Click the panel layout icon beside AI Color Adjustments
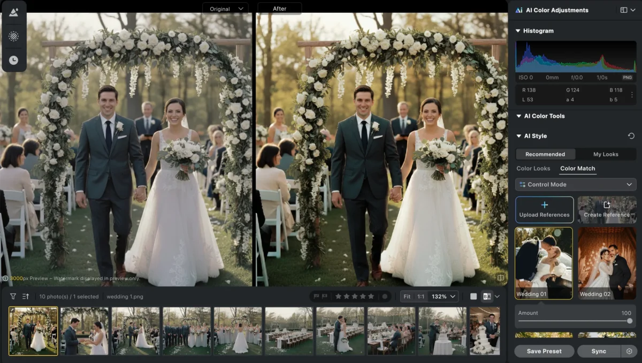 [624, 10]
